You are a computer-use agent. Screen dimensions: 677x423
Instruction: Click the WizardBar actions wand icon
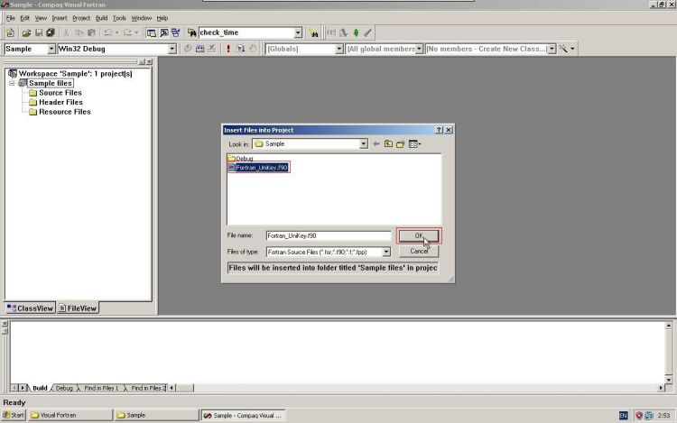pyautogui.click(x=563, y=49)
